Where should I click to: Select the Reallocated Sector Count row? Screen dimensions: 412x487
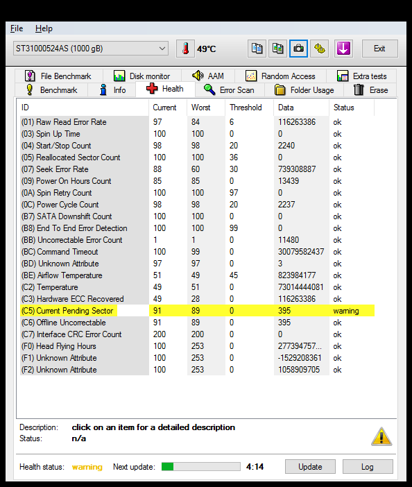click(197, 157)
